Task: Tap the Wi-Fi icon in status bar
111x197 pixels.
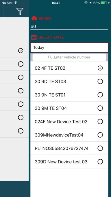Action: [16, 3]
